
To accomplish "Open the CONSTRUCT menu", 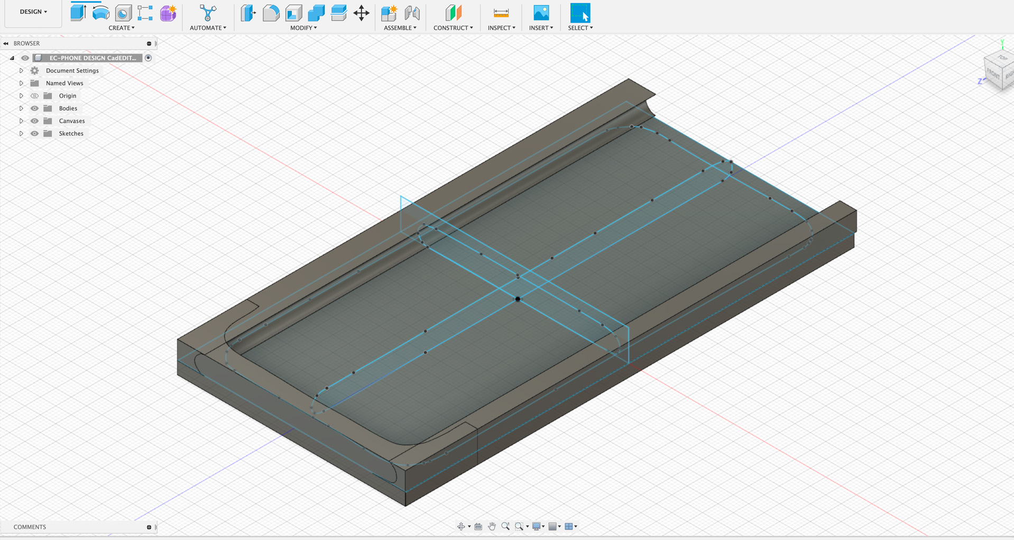I will coord(453,28).
